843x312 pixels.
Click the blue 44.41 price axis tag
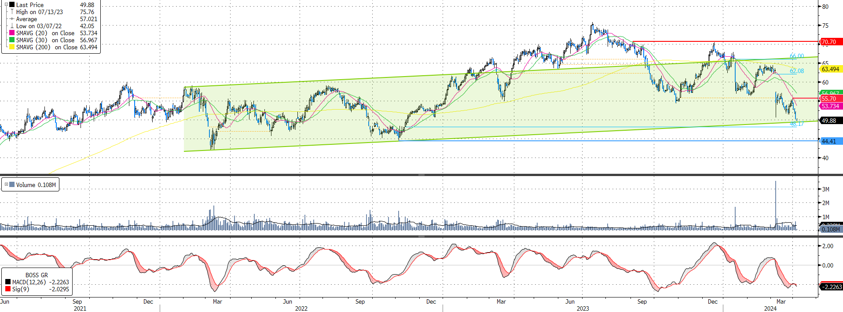point(831,141)
